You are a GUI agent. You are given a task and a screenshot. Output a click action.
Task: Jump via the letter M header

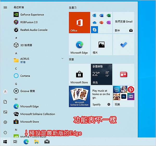[x=16, y=99]
